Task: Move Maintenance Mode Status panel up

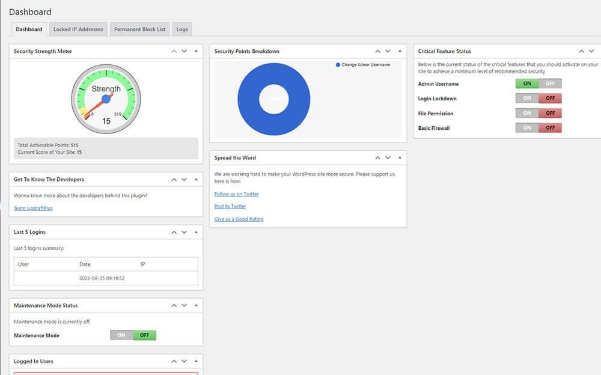Action: coord(174,305)
